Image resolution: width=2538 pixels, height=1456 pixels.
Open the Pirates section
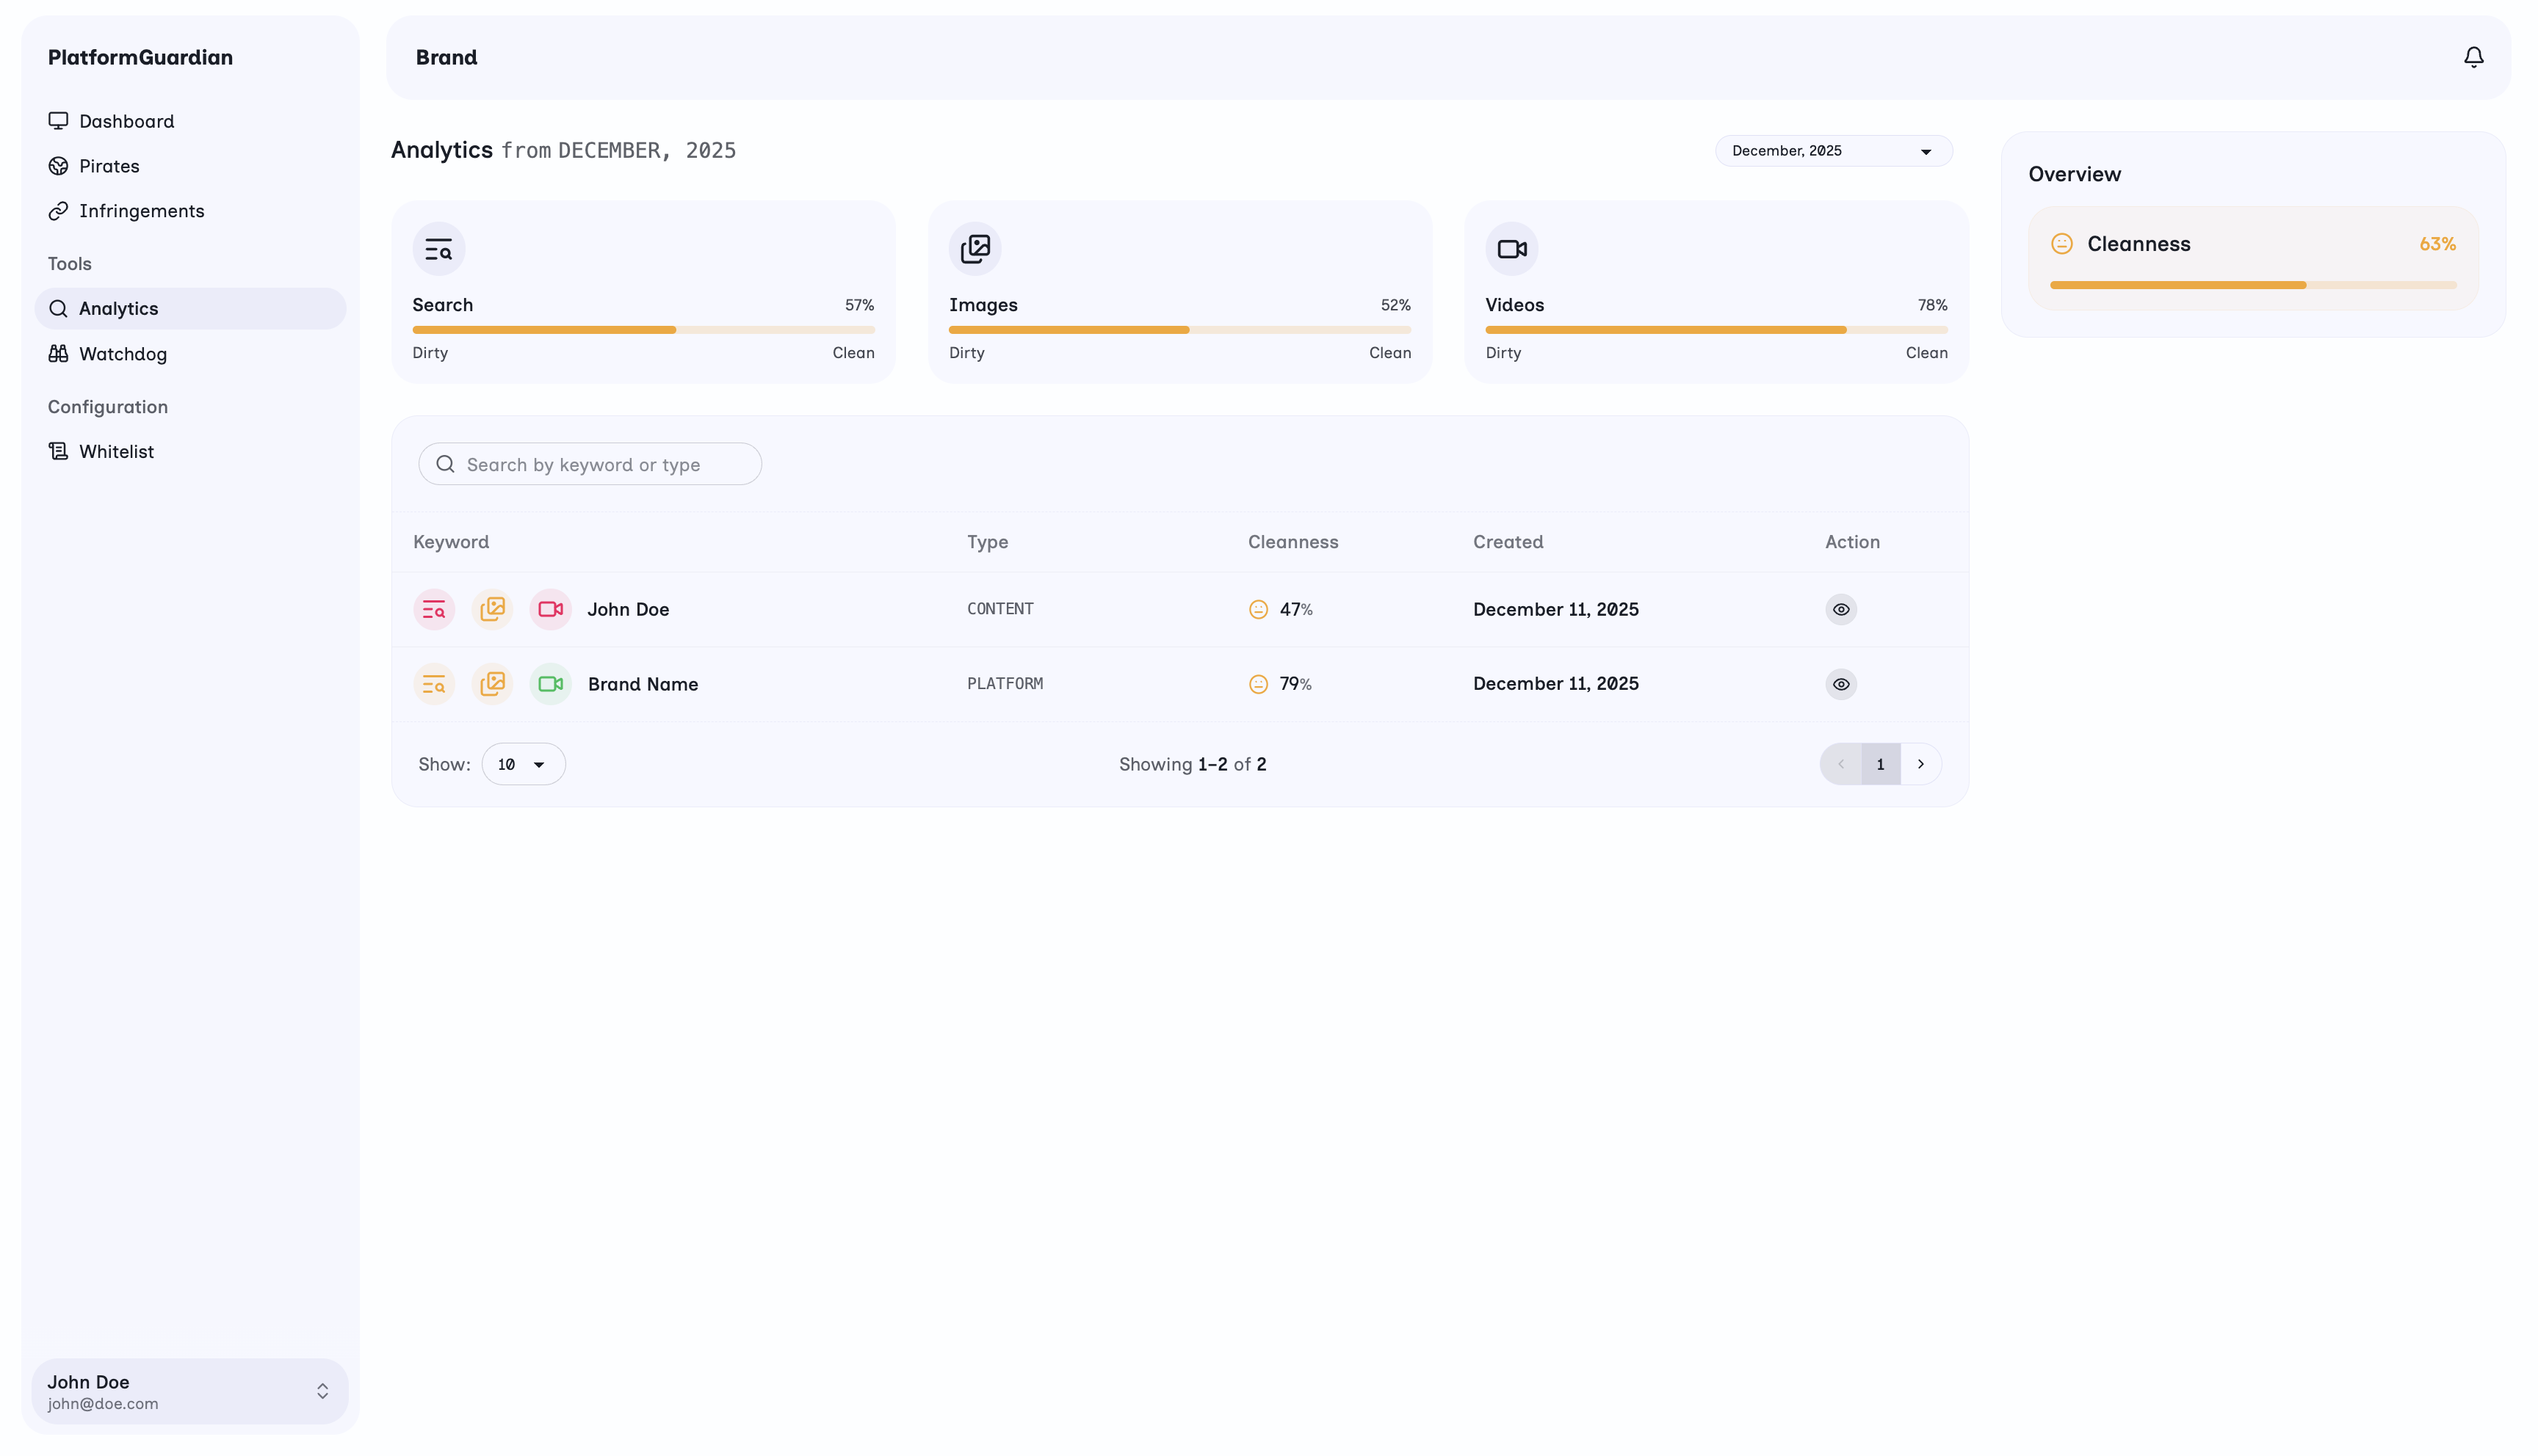point(109,166)
